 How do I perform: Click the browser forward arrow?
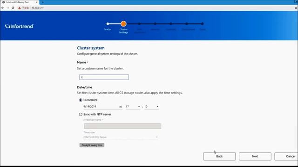pos(8,8)
